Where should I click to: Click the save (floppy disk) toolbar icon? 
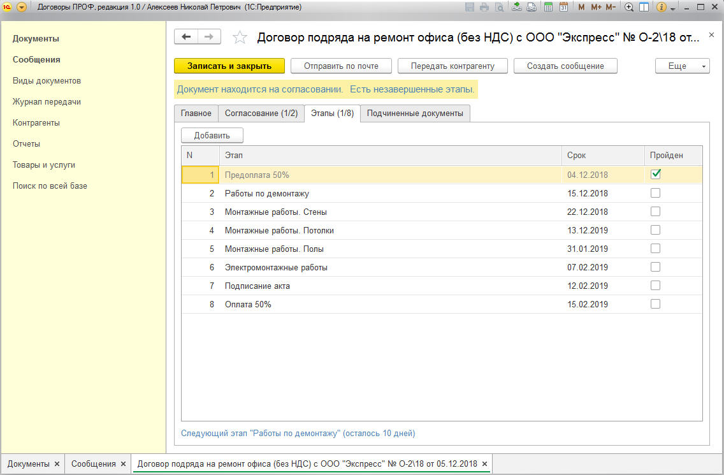470,7
